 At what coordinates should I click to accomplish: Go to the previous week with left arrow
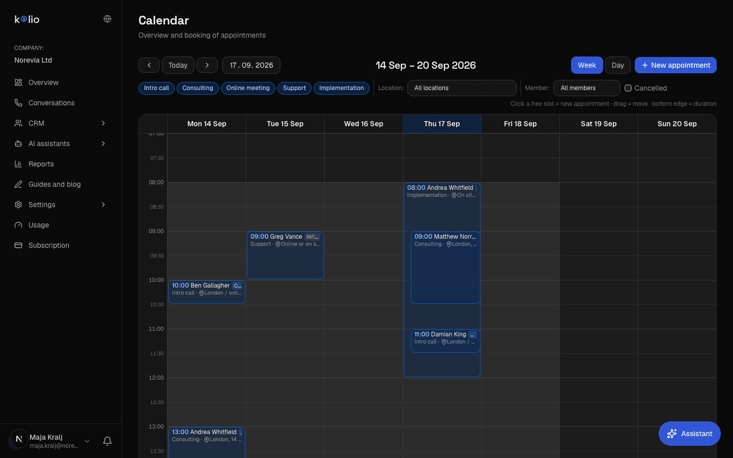tap(149, 65)
